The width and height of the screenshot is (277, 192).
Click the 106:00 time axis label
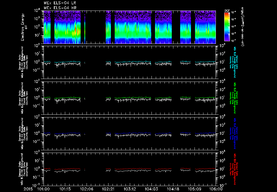(x=216, y=189)
